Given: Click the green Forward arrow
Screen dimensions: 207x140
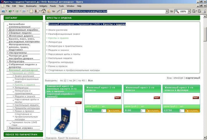Looking at the screenshot, I should click(x=17, y=11).
